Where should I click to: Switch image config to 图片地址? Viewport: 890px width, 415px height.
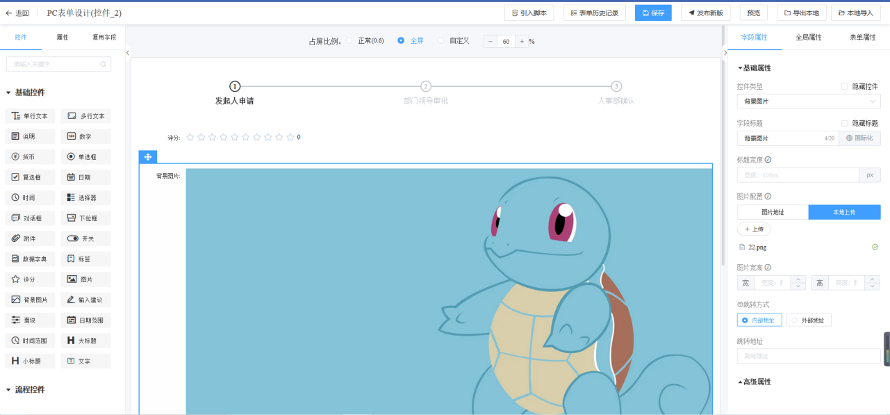coord(773,212)
